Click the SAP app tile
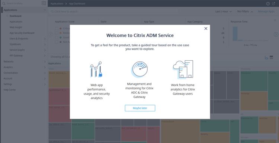The width and height of the screenshot is (279, 143). (234, 131)
